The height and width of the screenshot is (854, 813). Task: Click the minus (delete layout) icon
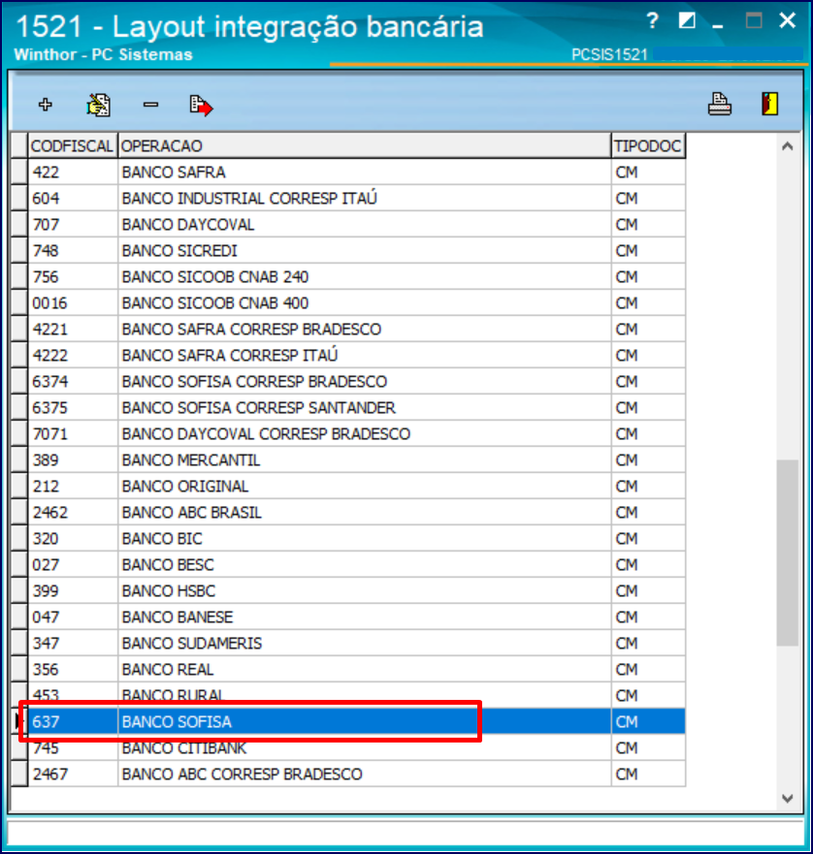[x=150, y=104]
